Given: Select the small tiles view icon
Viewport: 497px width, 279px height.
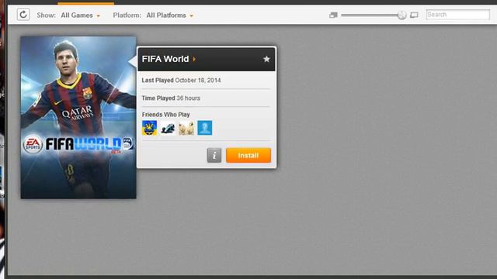Looking at the screenshot, I should pyautogui.click(x=333, y=15).
